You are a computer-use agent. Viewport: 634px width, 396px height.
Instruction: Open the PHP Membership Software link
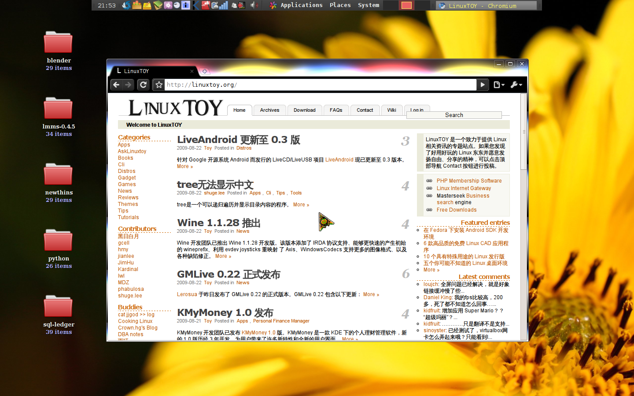coord(469,181)
